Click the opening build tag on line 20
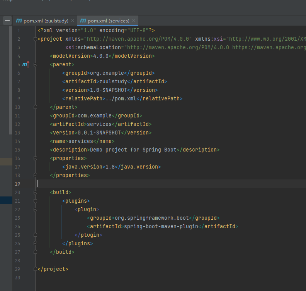Image resolution: width=306 pixels, height=291 pixels. point(61,192)
